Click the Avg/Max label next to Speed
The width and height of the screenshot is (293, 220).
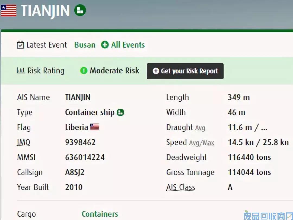click(201, 143)
